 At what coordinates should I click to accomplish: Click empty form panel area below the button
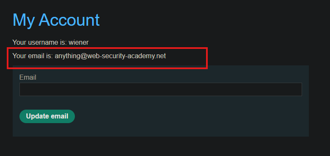tap(161, 130)
